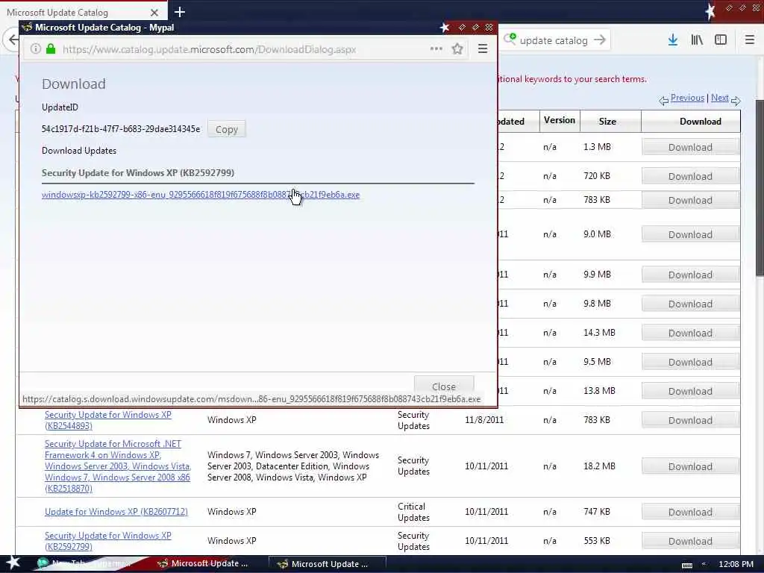Image resolution: width=764 pixels, height=573 pixels.
Task: Click bookmark star in popup address bar
Action: (x=457, y=48)
